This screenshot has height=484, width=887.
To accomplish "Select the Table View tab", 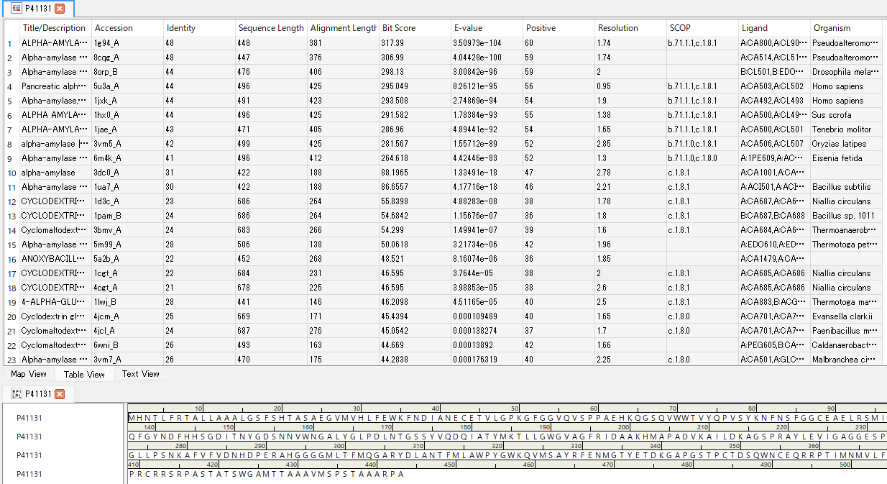I will [x=84, y=374].
